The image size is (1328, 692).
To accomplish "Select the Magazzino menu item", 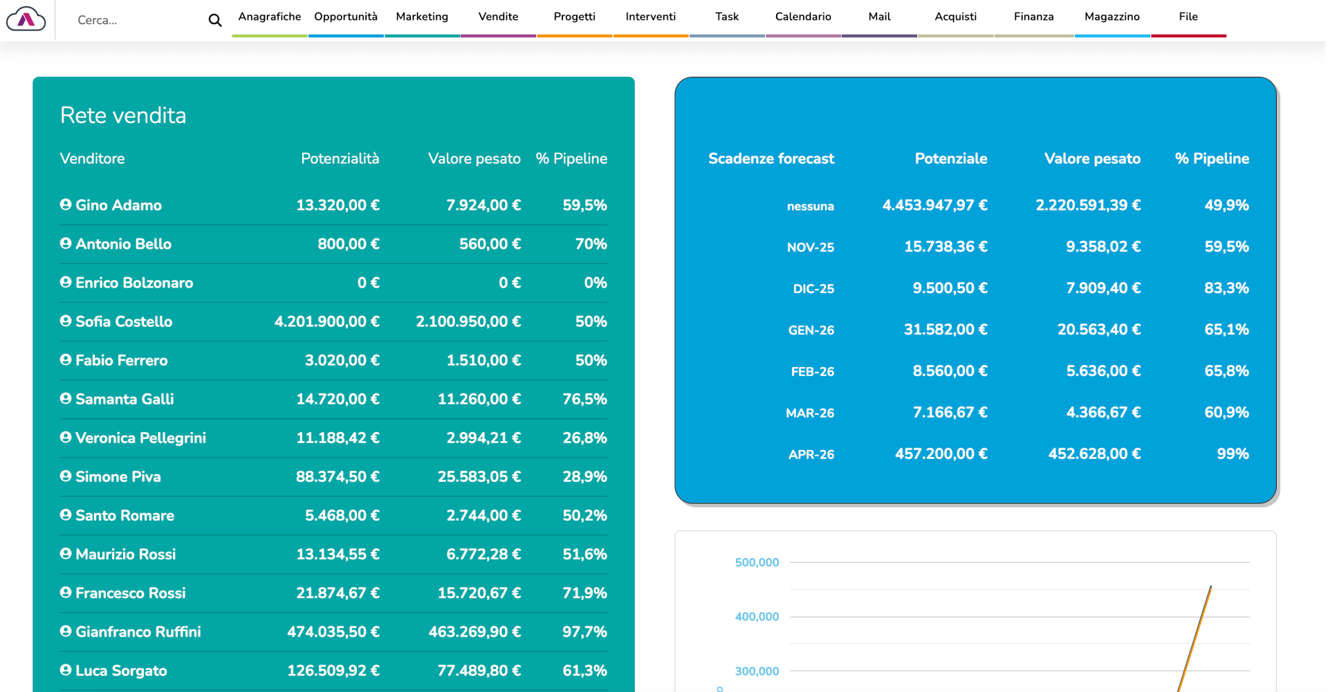I will point(1112,17).
